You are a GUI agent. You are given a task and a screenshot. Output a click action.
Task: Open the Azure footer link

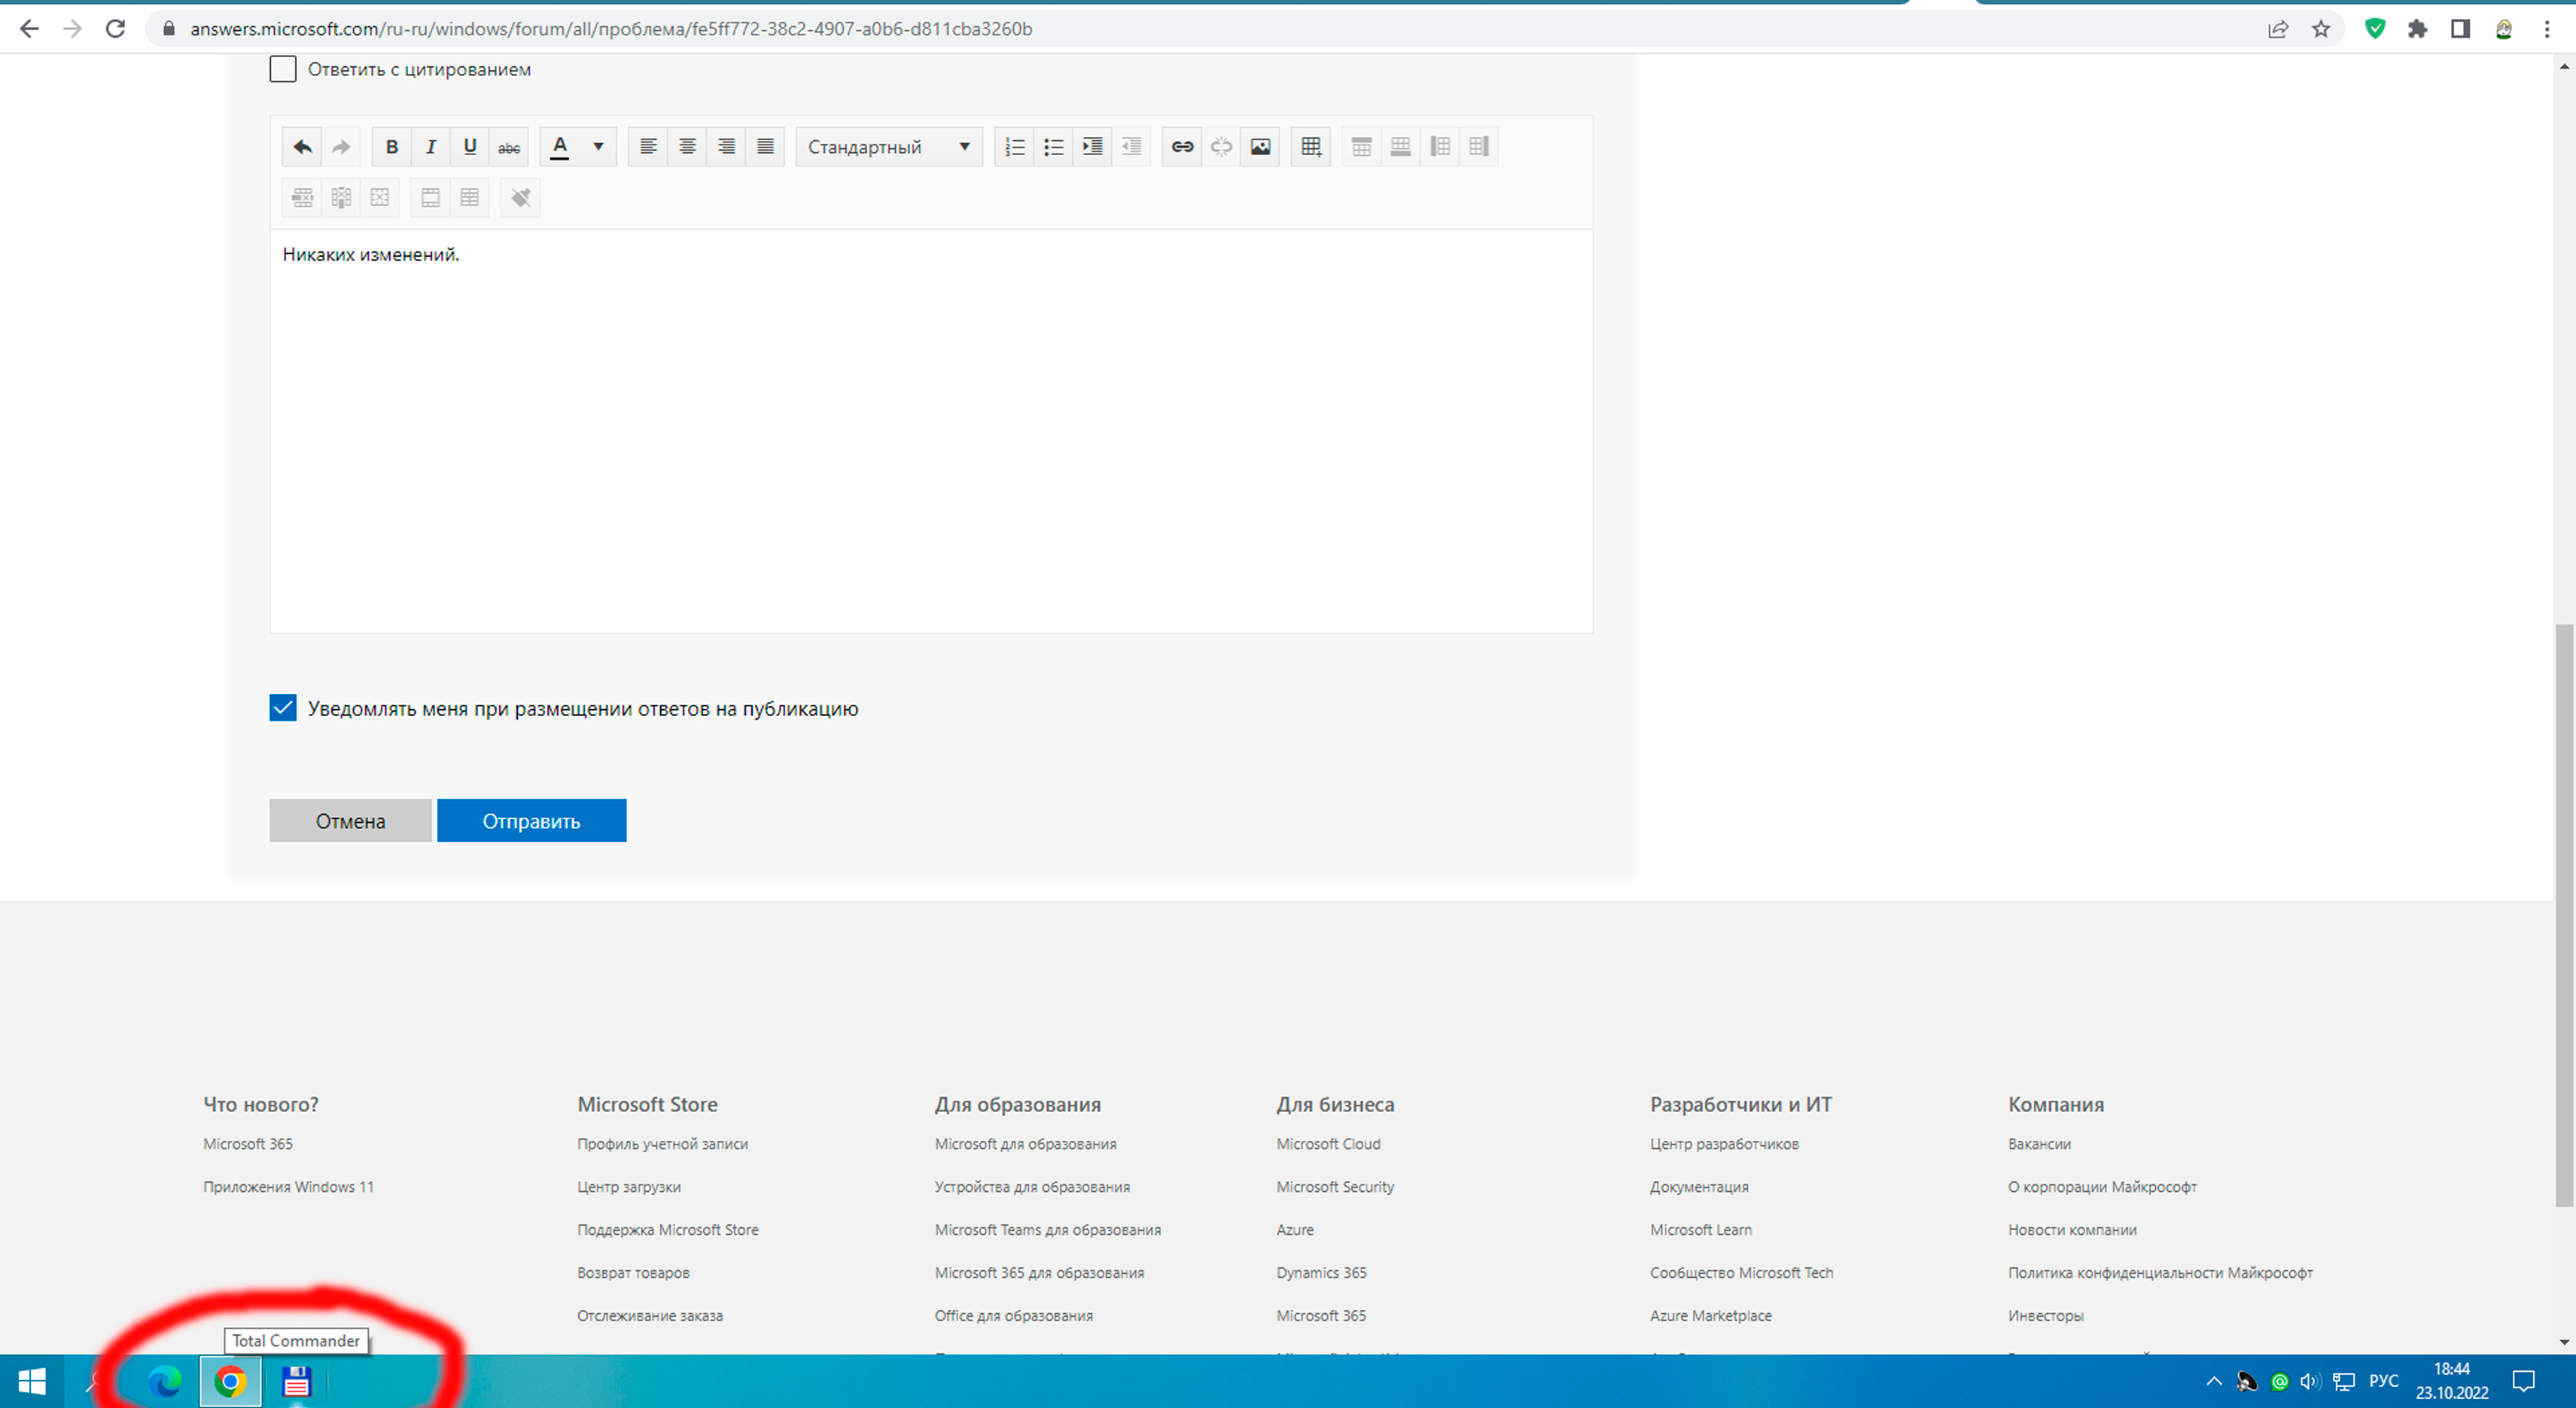coord(1295,1230)
